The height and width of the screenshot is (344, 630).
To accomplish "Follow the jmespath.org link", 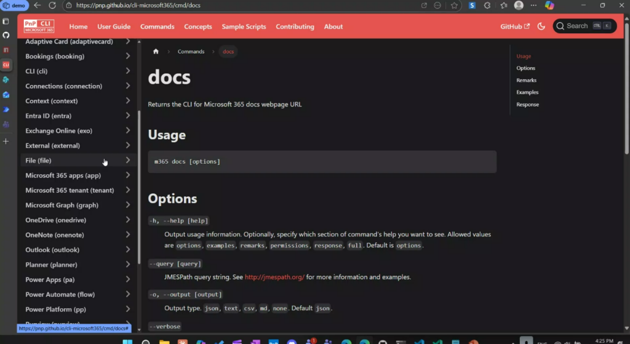I will 274,277.
